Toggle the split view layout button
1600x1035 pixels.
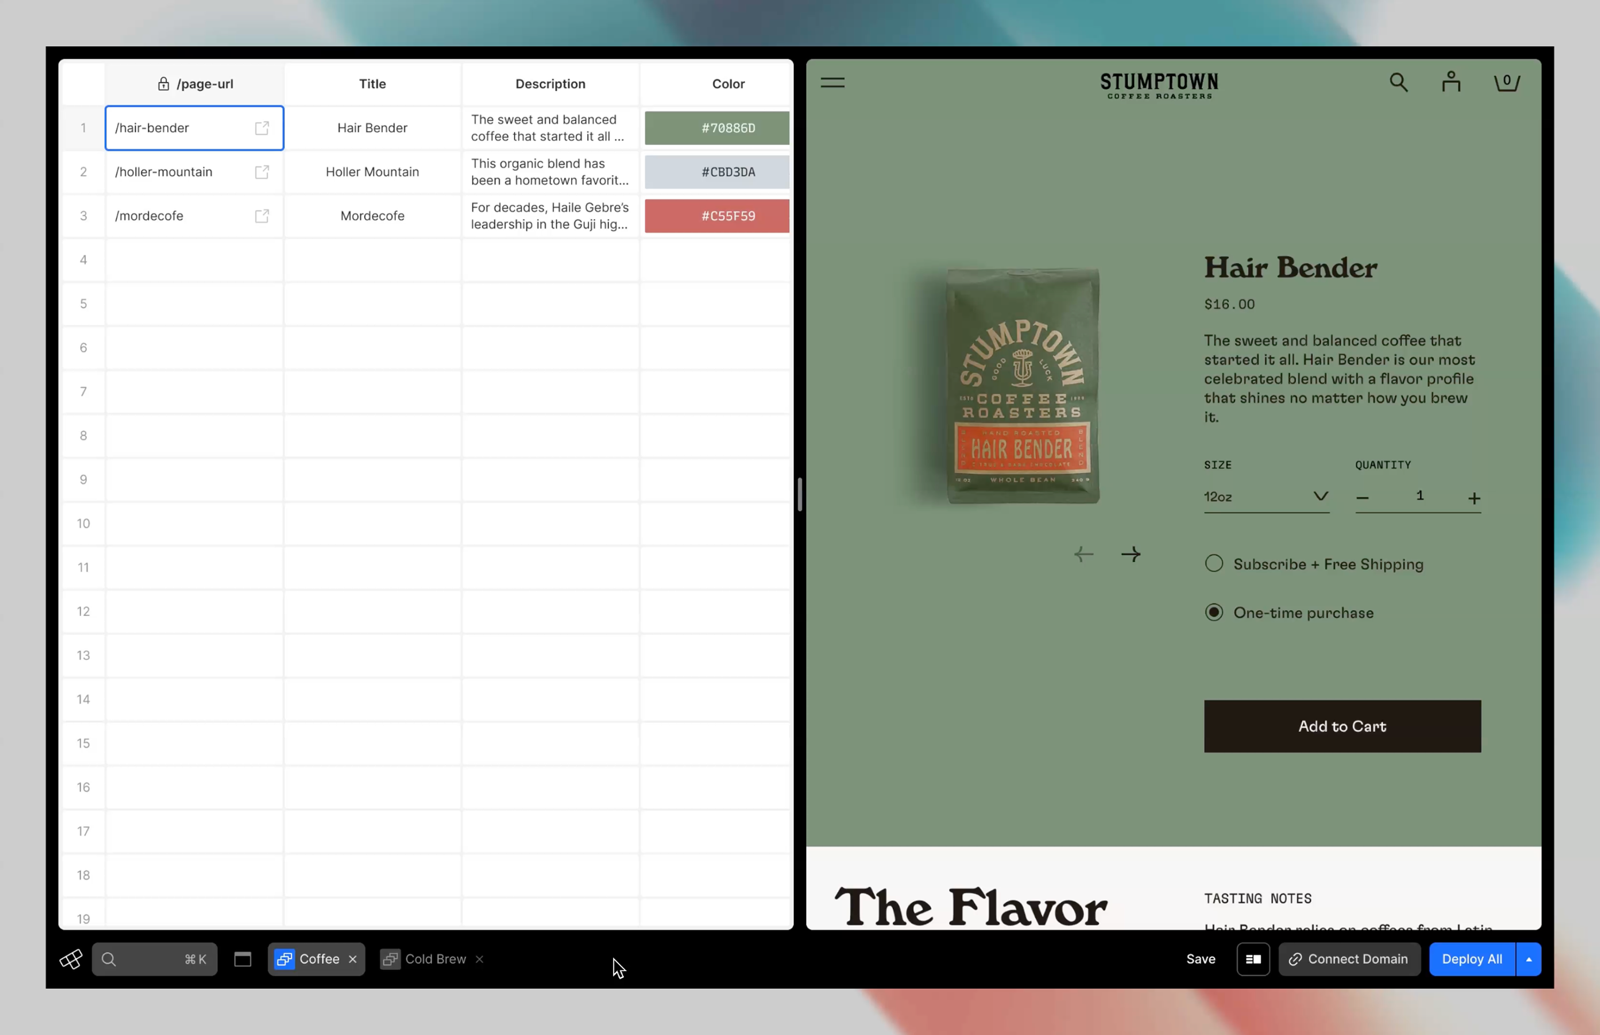coord(1253,959)
